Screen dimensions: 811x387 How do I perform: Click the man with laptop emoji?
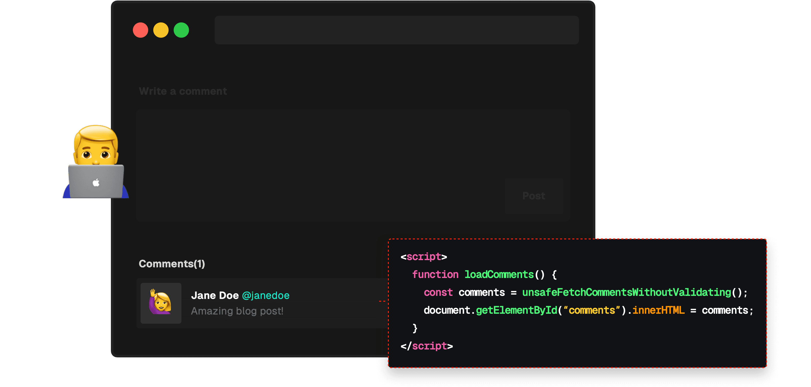pos(96,145)
